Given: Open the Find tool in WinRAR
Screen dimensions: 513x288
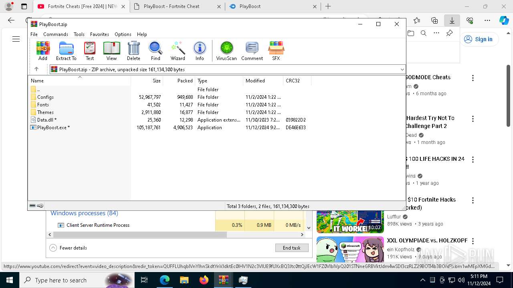Looking at the screenshot, I should pyautogui.click(x=156, y=51).
